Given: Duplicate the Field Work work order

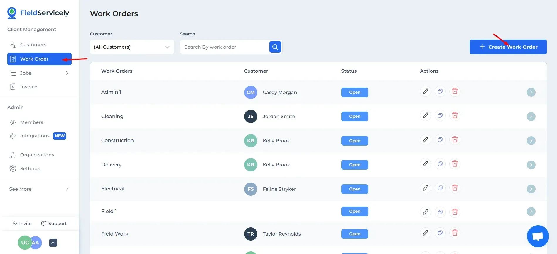Looking at the screenshot, I should (440, 233).
